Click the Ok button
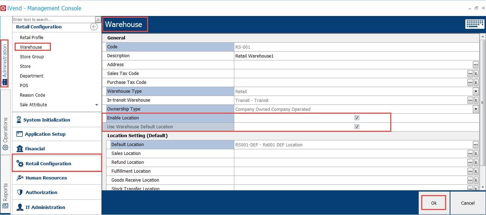This screenshot has height=215, width=486. (434, 203)
